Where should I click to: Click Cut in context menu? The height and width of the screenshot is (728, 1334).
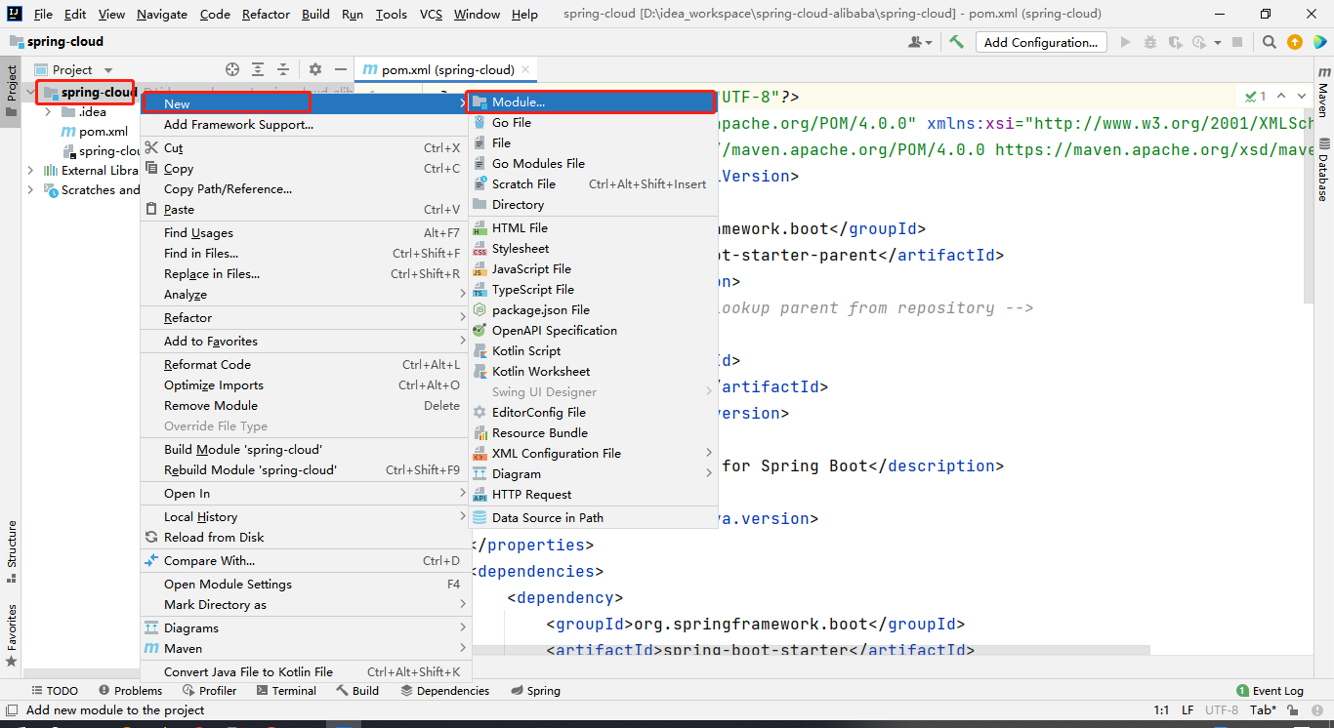point(304,147)
